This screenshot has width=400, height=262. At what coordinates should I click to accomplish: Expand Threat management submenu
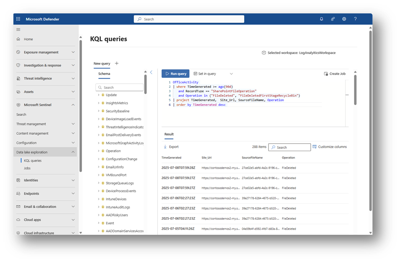click(x=73, y=124)
